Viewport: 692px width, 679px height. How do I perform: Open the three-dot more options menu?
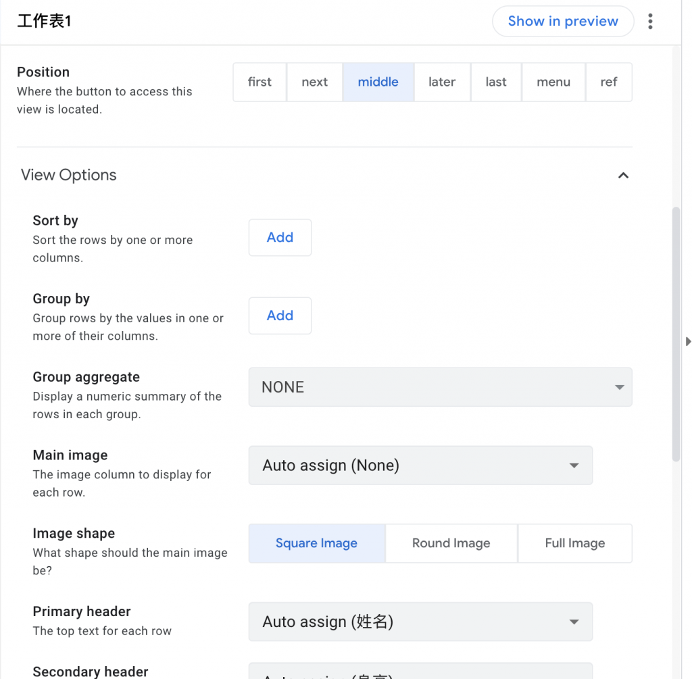[x=650, y=22]
